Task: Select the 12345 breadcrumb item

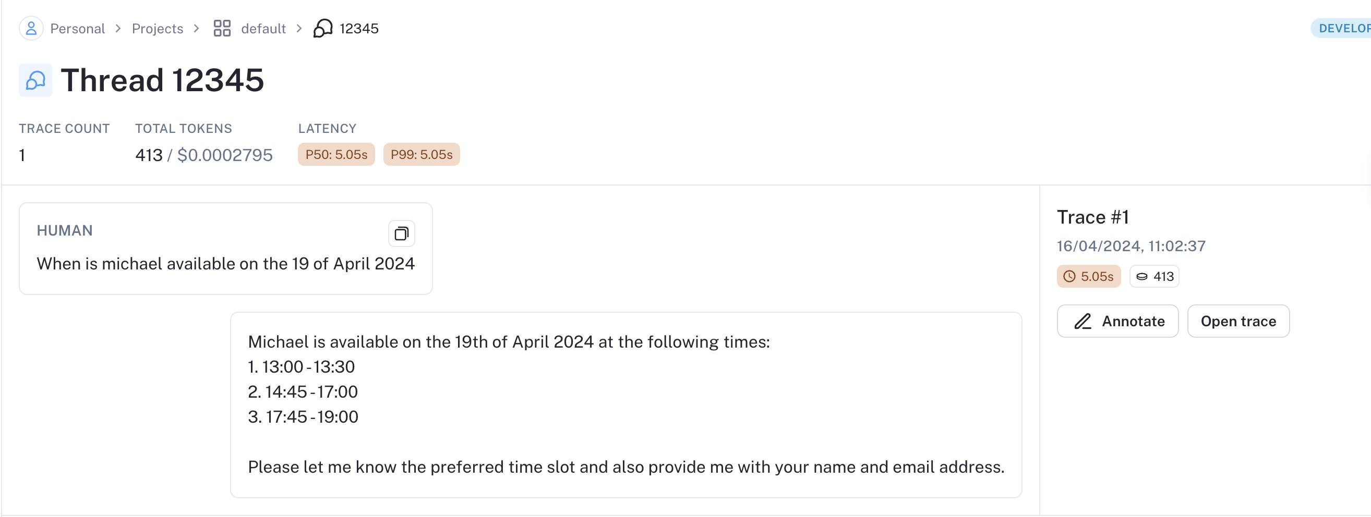Action: point(359,28)
